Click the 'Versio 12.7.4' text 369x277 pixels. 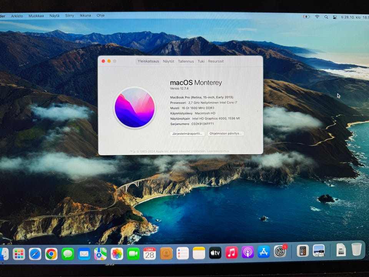pyautogui.click(x=180, y=88)
